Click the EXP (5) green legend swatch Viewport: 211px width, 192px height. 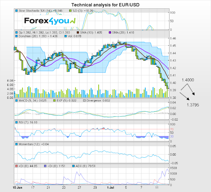click(x=54, y=100)
